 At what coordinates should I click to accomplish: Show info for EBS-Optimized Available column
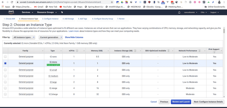[168, 51]
